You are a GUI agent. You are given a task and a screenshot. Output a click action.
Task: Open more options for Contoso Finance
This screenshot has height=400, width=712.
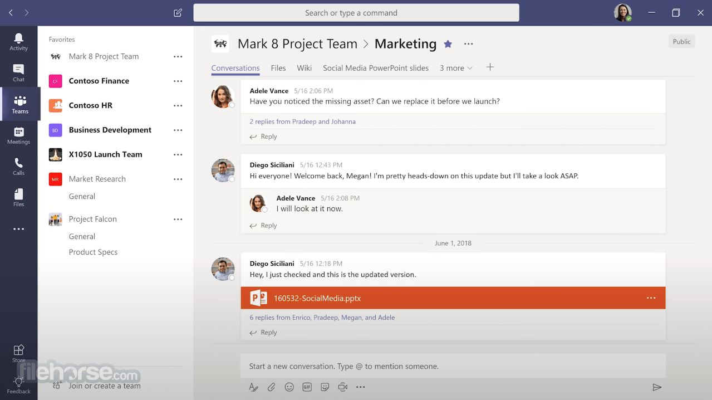[x=178, y=81]
